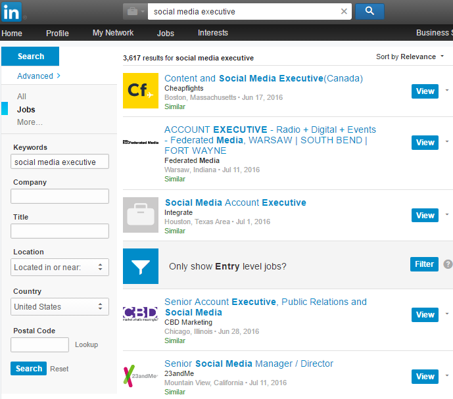The width and height of the screenshot is (453, 399).
Task: Expand options arrow for the Cheapflights job
Action: click(447, 91)
